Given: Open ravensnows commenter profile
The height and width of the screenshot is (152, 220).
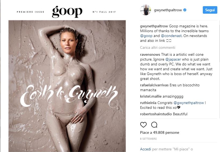Looking at the screenshot, I should point(150,54).
